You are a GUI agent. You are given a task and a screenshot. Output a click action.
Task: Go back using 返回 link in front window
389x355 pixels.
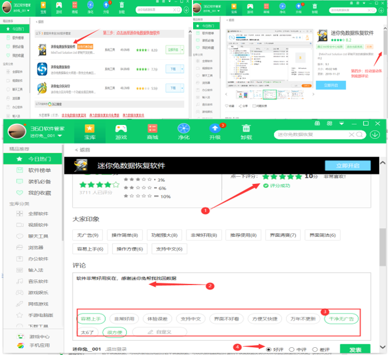click(x=82, y=150)
